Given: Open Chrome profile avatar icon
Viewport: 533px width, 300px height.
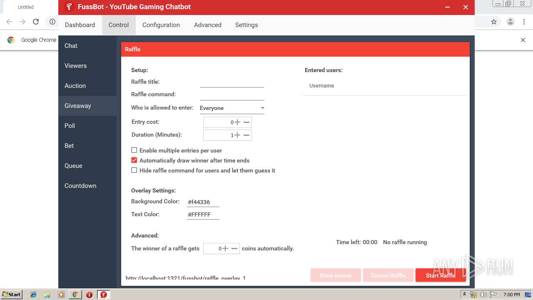Looking at the screenshot, I should click(x=510, y=22).
